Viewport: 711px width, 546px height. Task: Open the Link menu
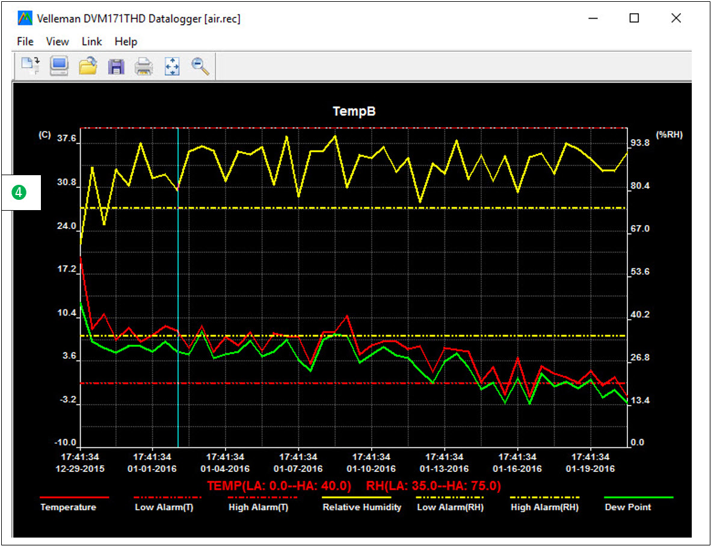[92, 42]
